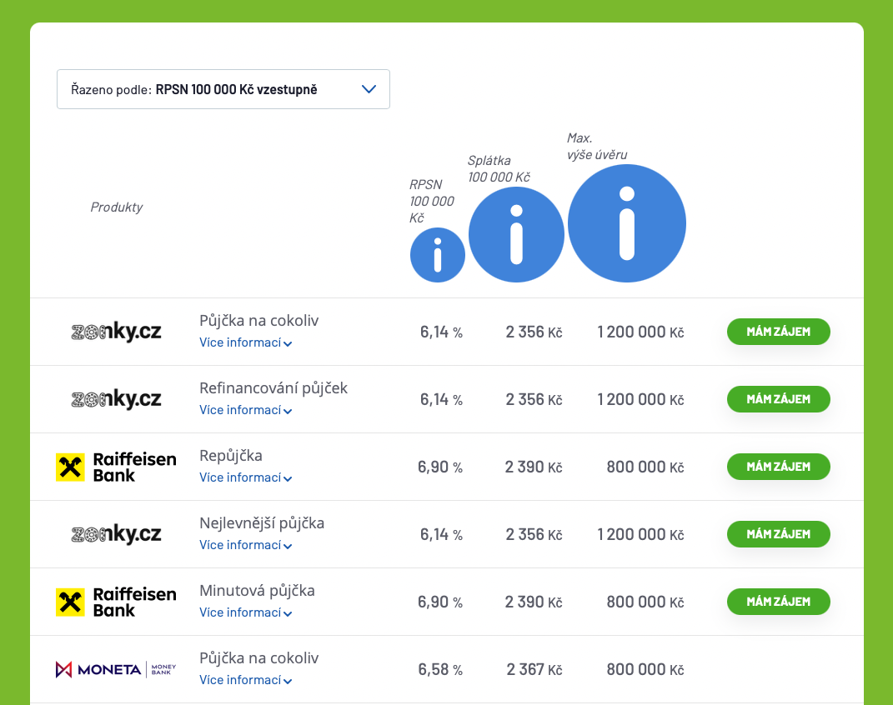Click MÁM ZÁJEM for Nejlevnější půjčka
Viewport: 893px width, 705px height.
point(779,534)
